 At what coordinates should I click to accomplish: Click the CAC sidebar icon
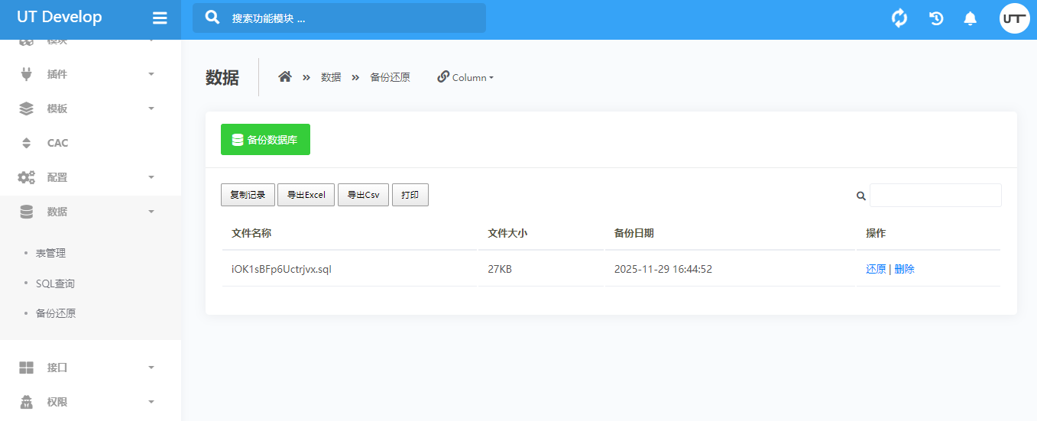[27, 143]
